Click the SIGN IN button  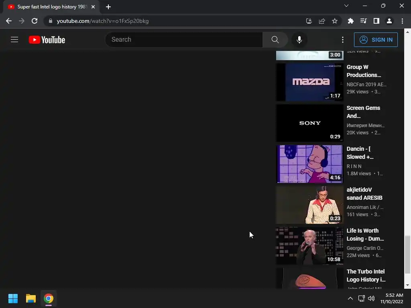tap(376, 40)
